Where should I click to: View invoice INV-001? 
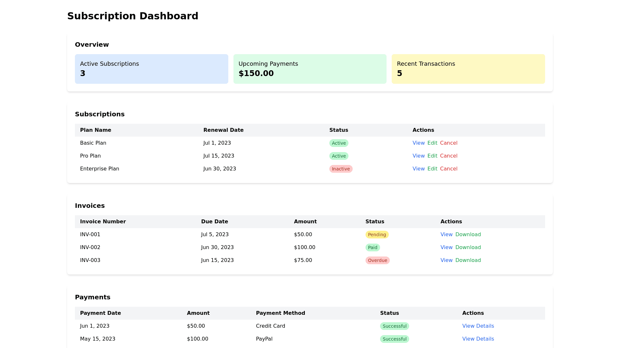click(x=446, y=235)
